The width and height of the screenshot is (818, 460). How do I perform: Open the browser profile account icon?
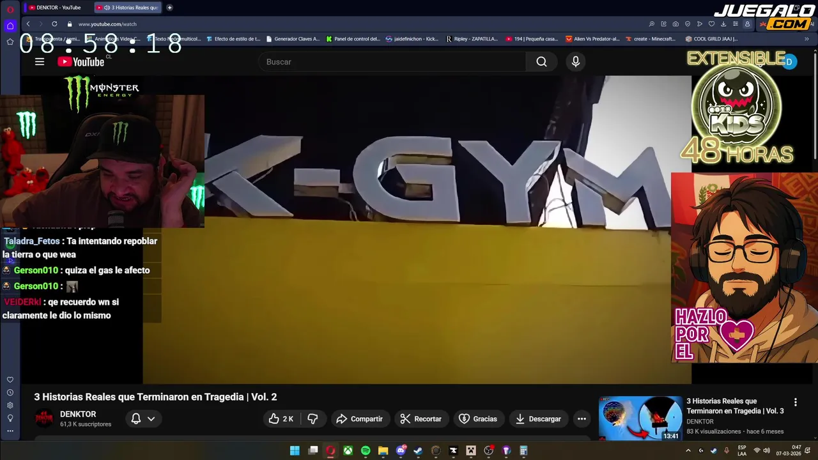pyautogui.click(x=747, y=24)
